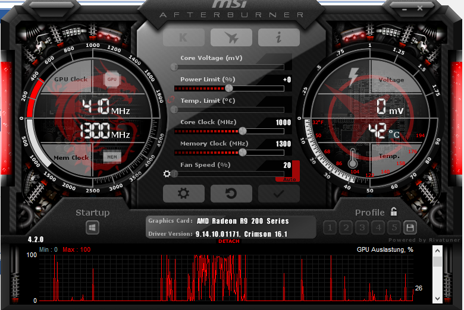Click the link icon beside Temp. Limit
Viewport: 464px width, 310px height.
[x=171, y=100]
